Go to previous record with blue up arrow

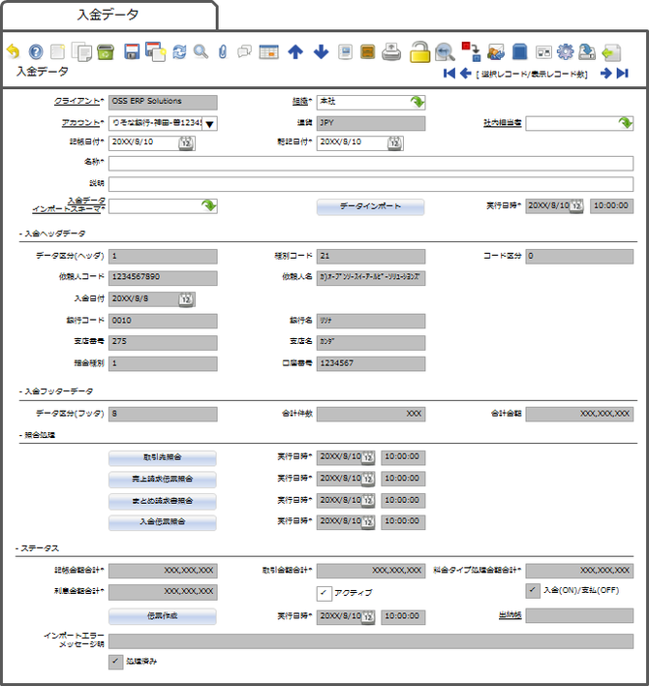[295, 51]
